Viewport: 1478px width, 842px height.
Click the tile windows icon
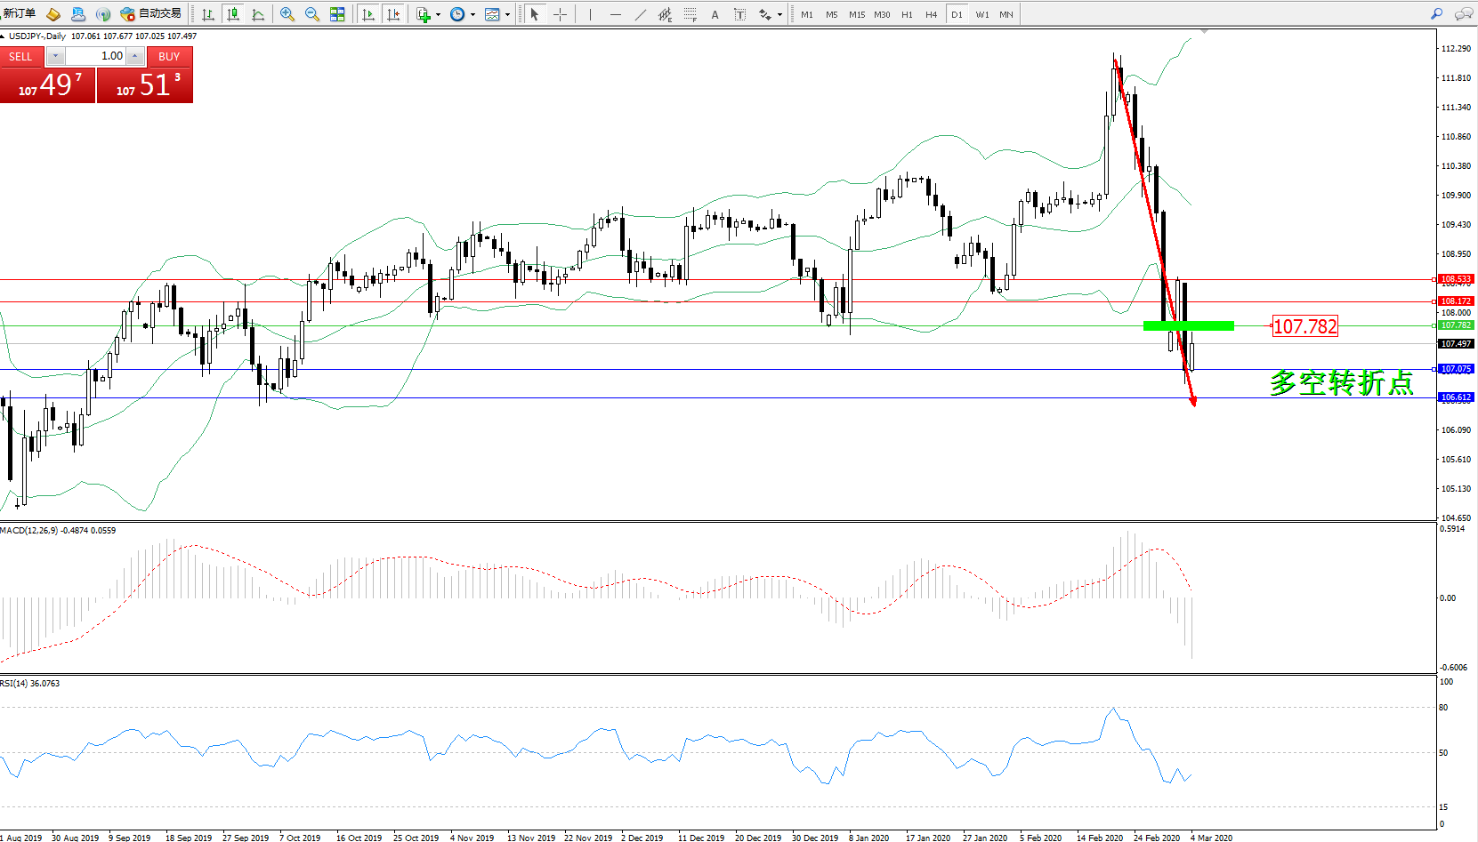[337, 14]
